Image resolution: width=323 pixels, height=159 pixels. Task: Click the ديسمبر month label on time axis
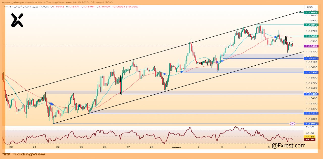(x=176, y=147)
